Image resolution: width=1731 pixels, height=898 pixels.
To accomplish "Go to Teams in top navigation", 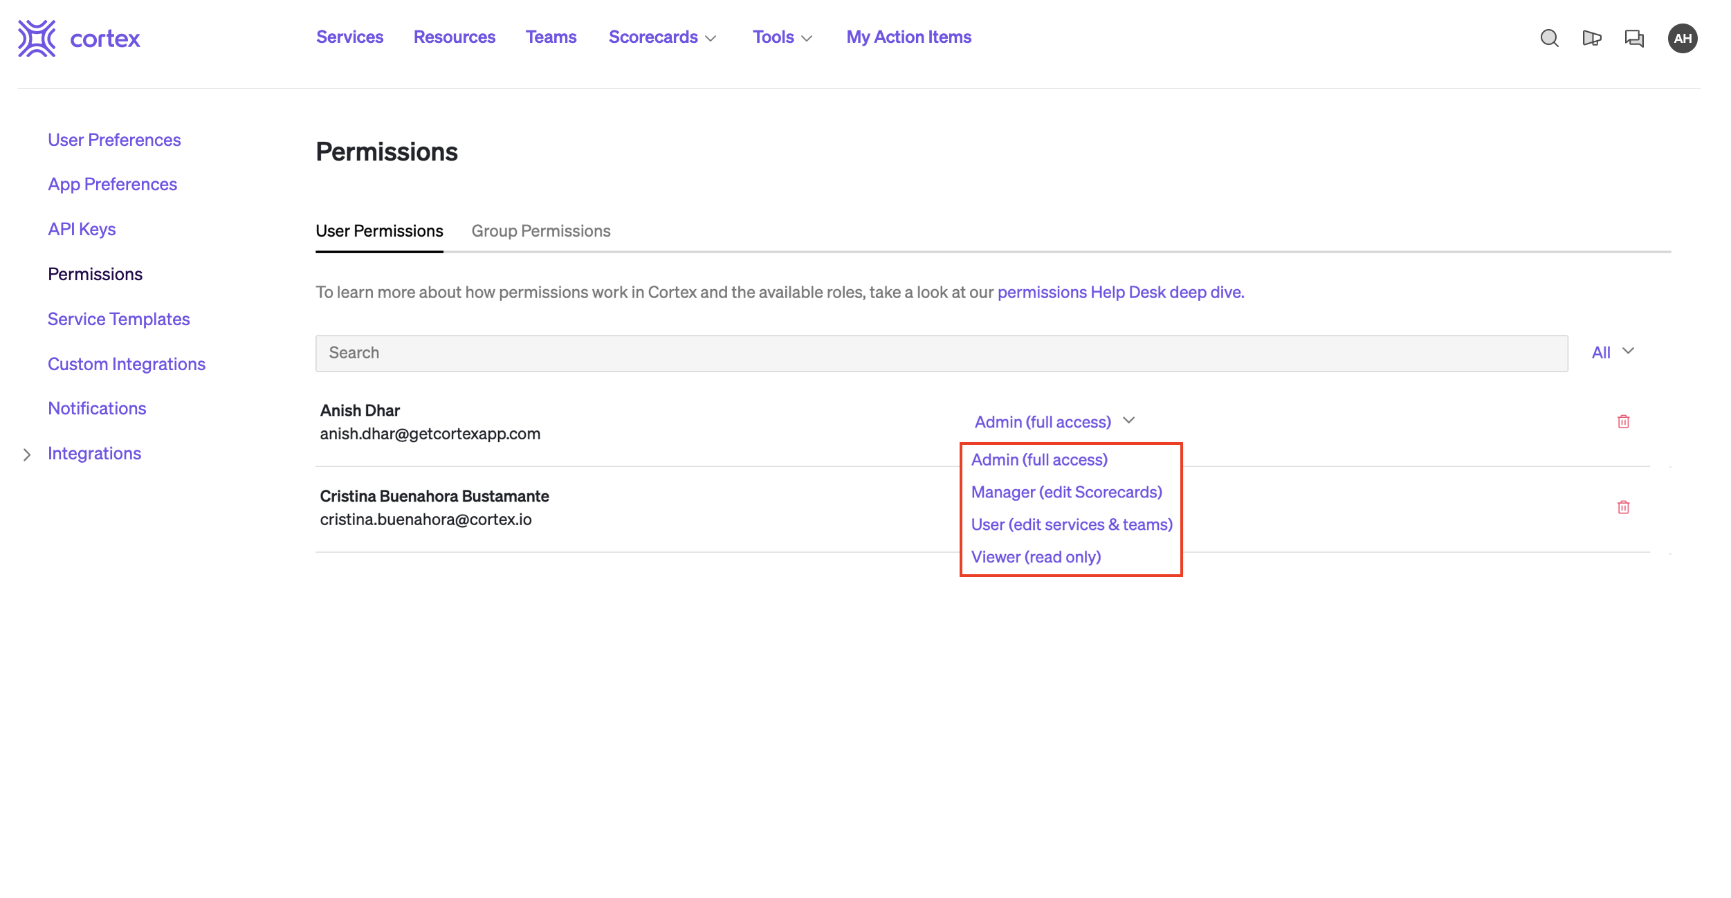I will 551,37.
